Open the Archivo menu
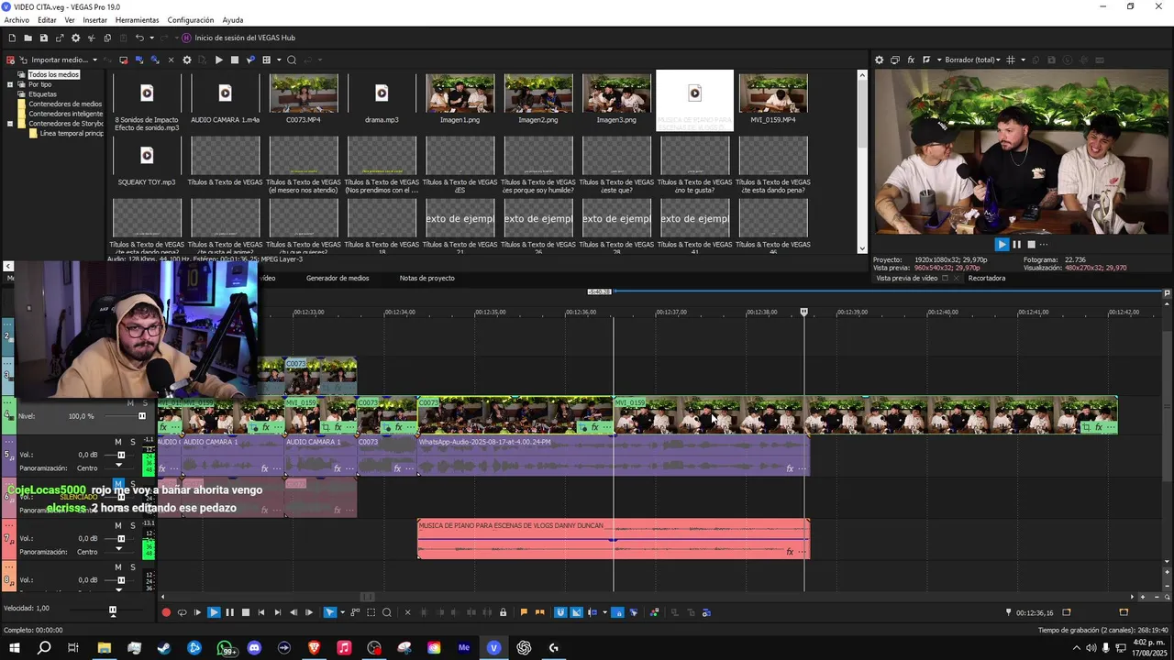 (17, 20)
